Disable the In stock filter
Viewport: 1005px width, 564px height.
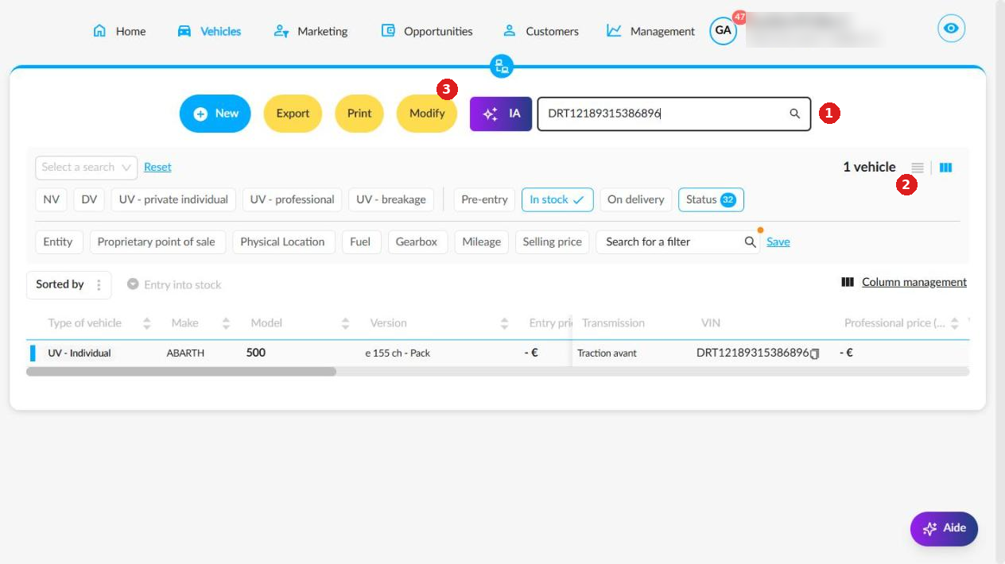coord(558,199)
